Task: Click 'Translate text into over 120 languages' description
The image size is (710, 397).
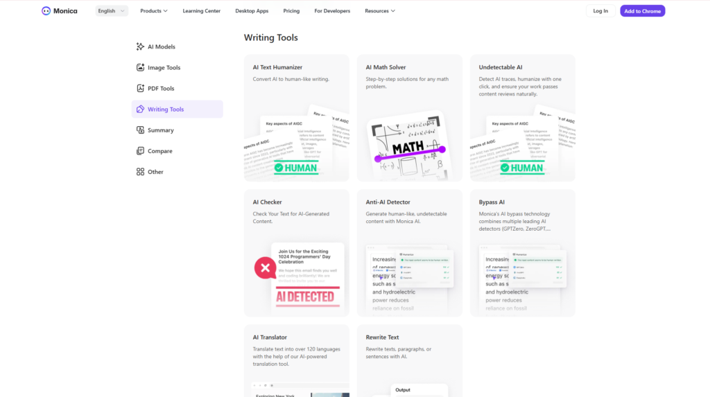Action: [296, 356]
